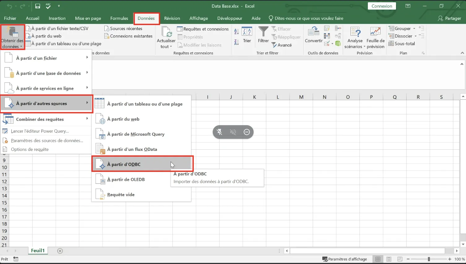Click the Relations icon in Outils de données
This screenshot has width=466, height=264.
coord(338,36)
